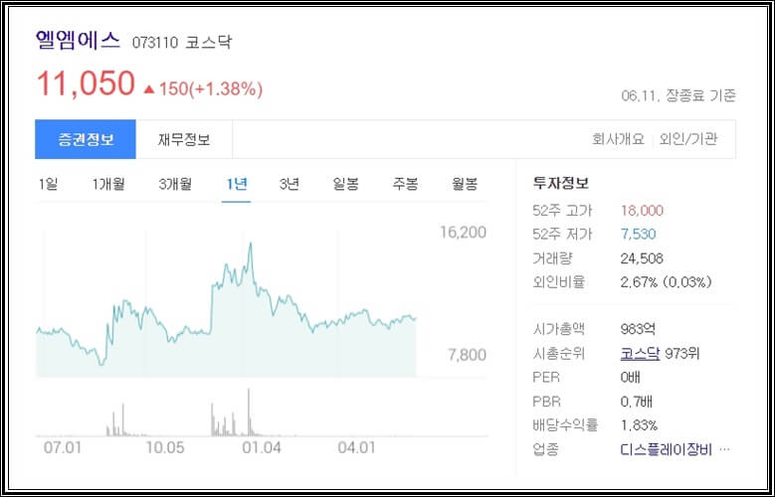The image size is (775, 497).
Task: Switch chart to 월봉 candles
Action: click(x=465, y=184)
